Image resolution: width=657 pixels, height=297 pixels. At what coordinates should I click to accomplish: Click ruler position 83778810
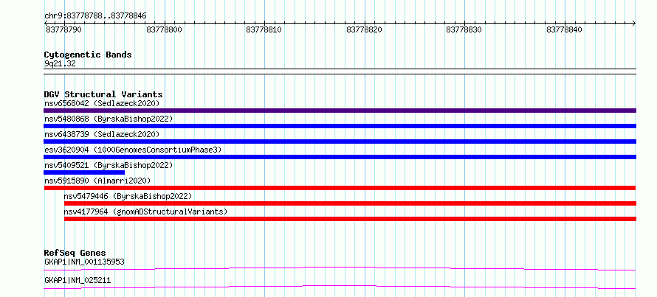pos(264,30)
